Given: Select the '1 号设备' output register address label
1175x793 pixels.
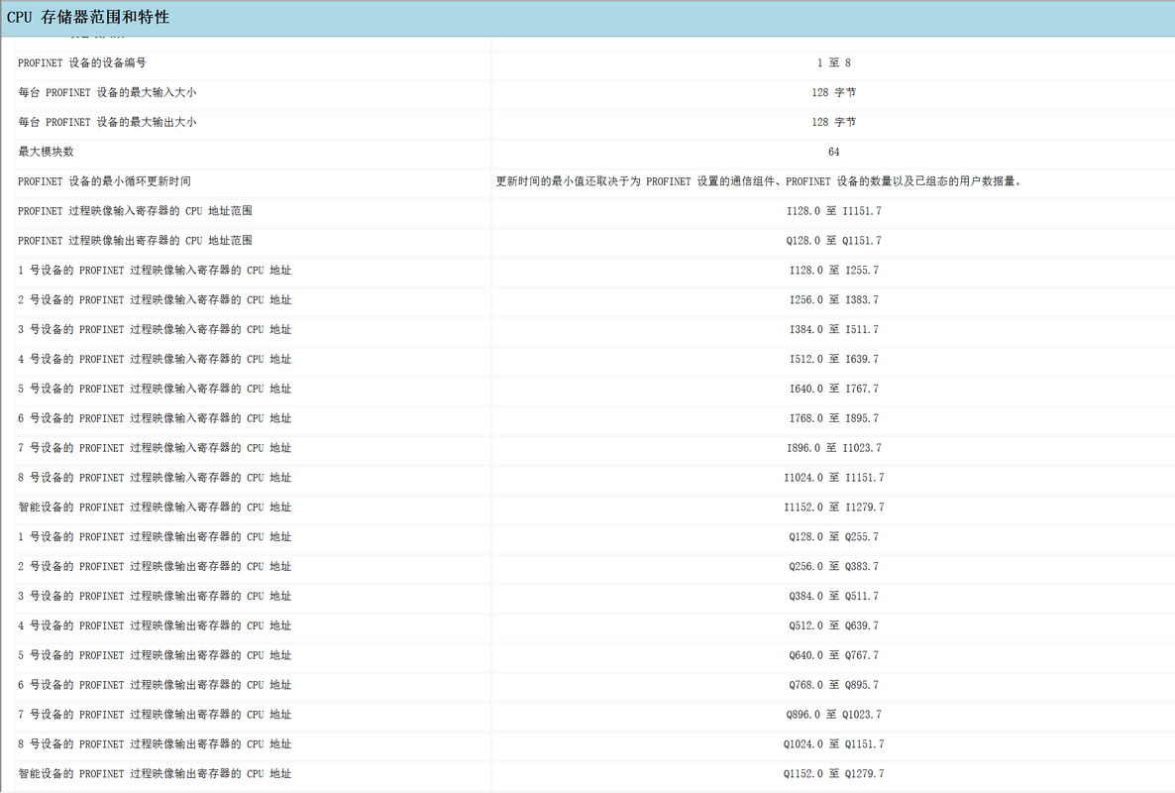Looking at the screenshot, I should tap(155, 536).
